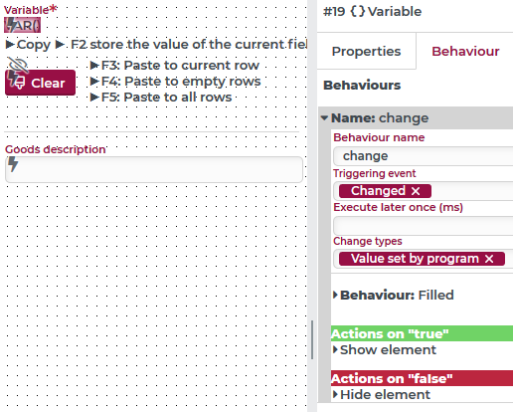Click the Execute later once input field
Screen dimensions: 513x412
tap(424, 226)
